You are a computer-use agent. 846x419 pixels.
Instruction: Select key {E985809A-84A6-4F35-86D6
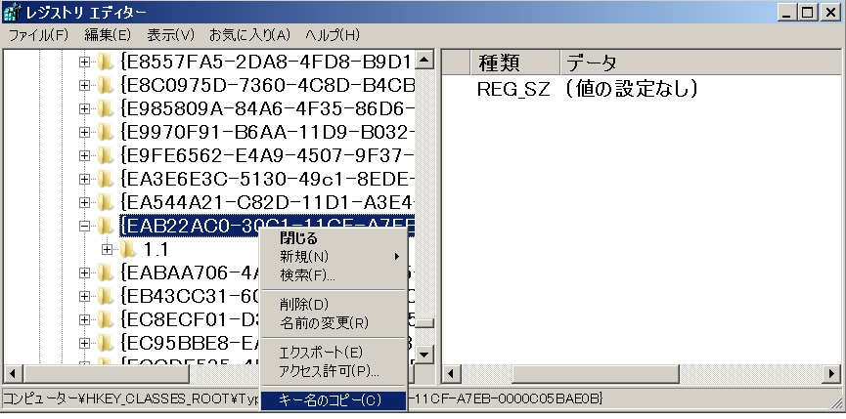coord(268,108)
